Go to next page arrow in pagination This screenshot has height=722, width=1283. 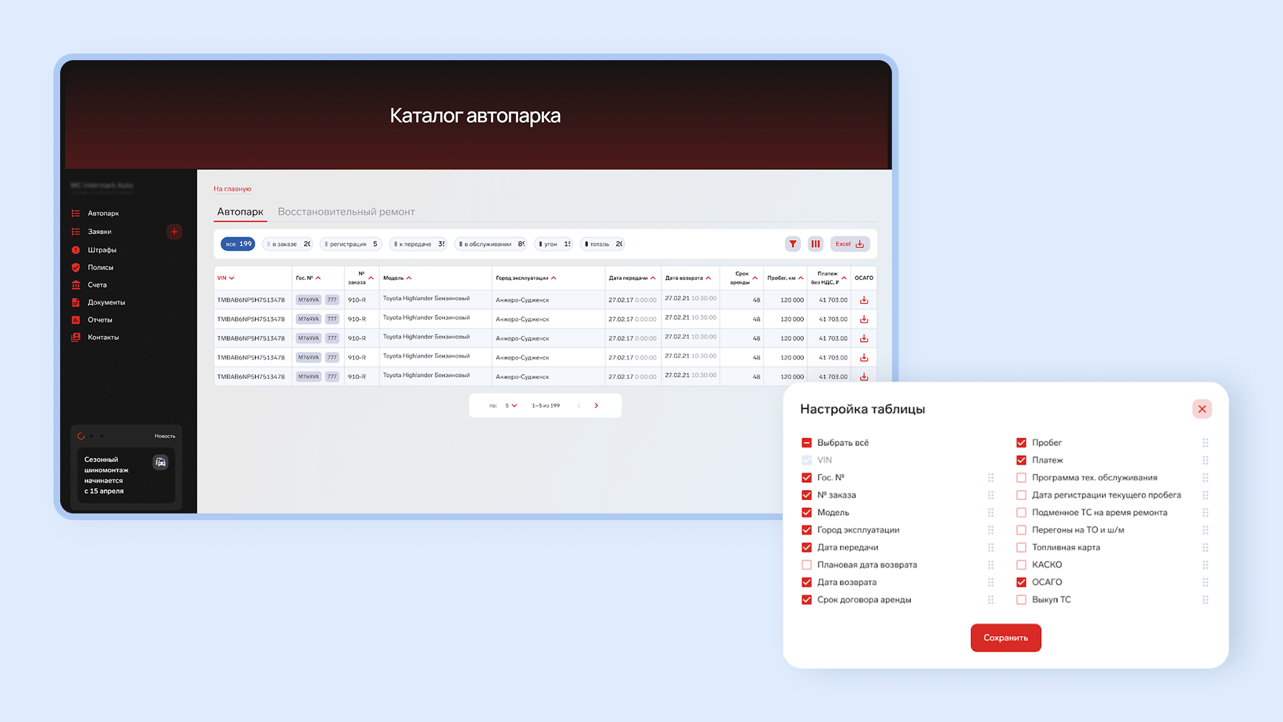coord(597,406)
